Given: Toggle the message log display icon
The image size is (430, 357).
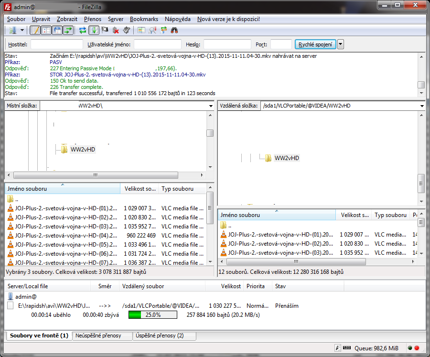Looking at the screenshot, I should coord(35,31).
